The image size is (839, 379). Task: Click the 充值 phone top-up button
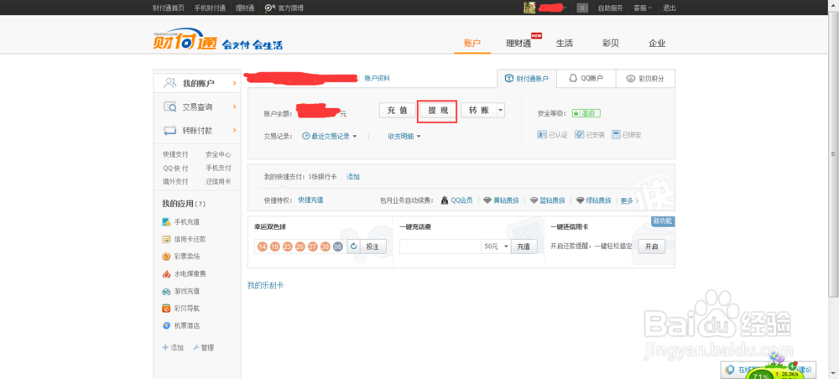coord(524,247)
